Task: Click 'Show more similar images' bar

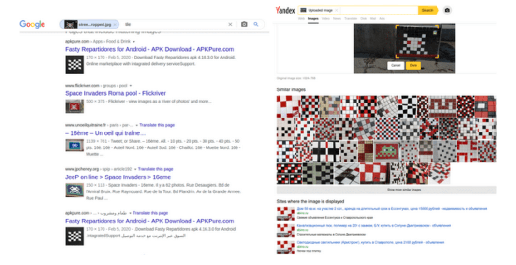Action: pyautogui.click(x=386, y=190)
